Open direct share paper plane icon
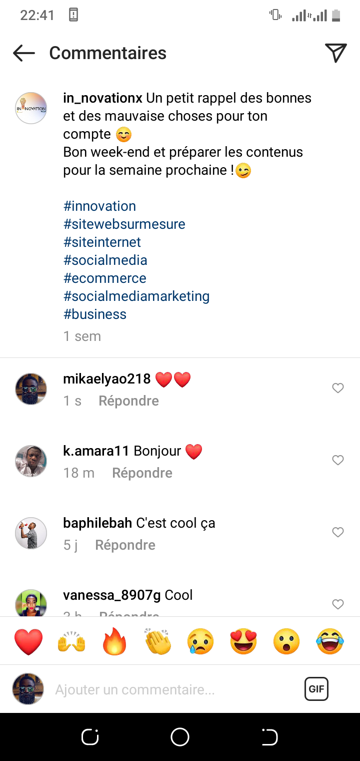The width and height of the screenshot is (360, 761). pyautogui.click(x=335, y=53)
